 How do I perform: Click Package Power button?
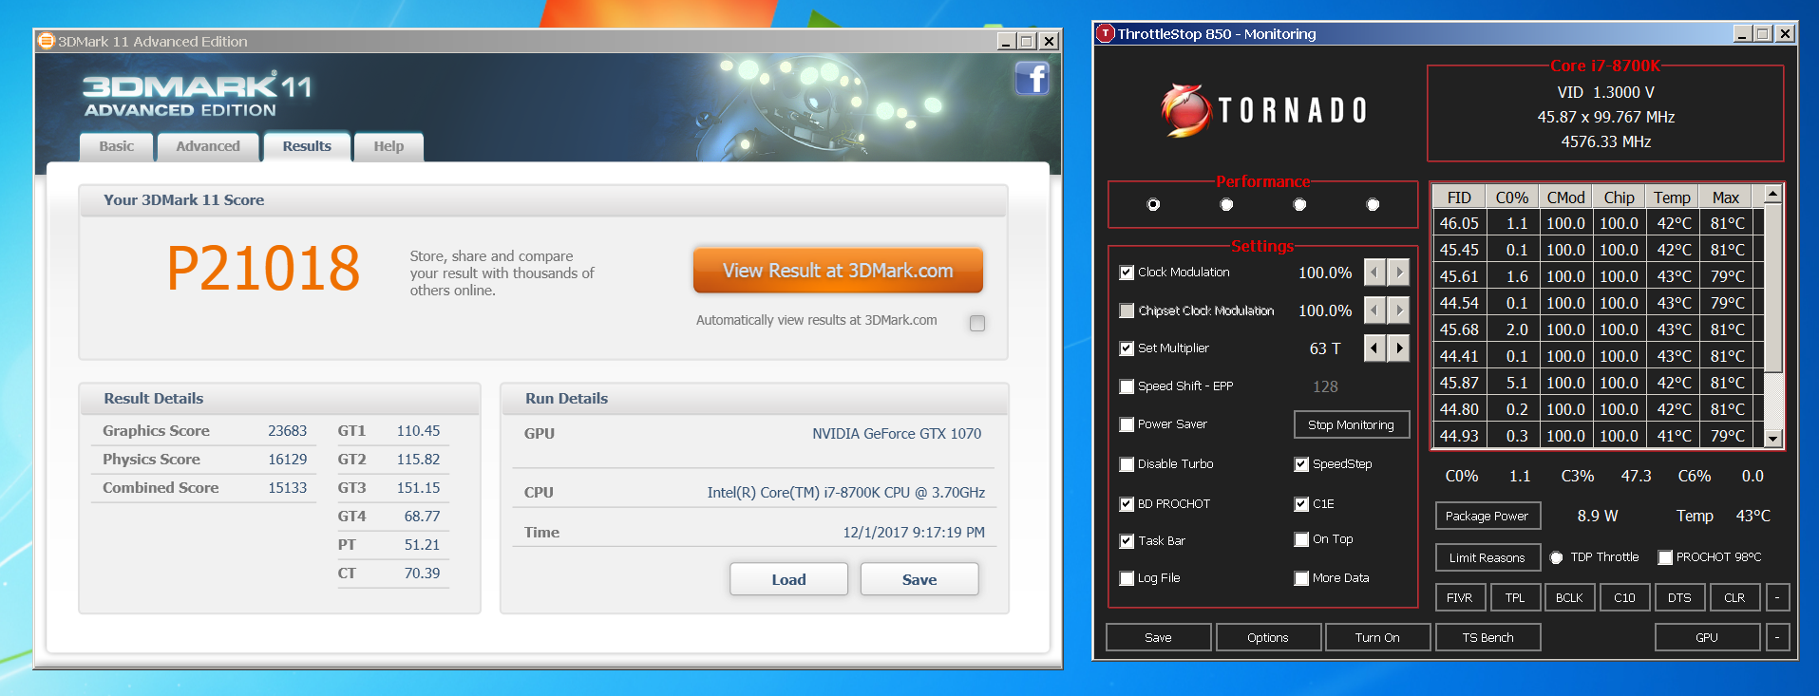[1487, 516]
